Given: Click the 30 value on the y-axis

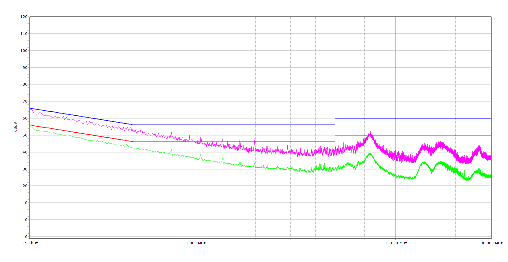Looking at the screenshot, I should (x=25, y=169).
